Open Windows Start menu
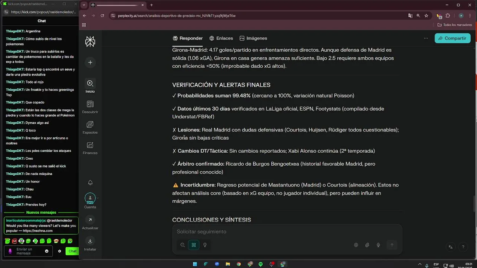 (195, 264)
